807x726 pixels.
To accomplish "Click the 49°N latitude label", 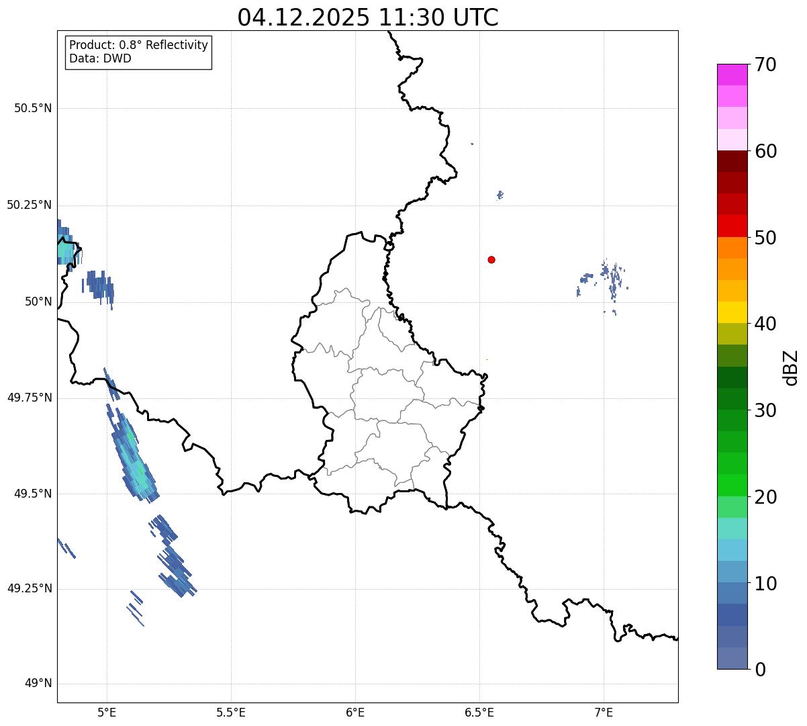I will coord(38,684).
